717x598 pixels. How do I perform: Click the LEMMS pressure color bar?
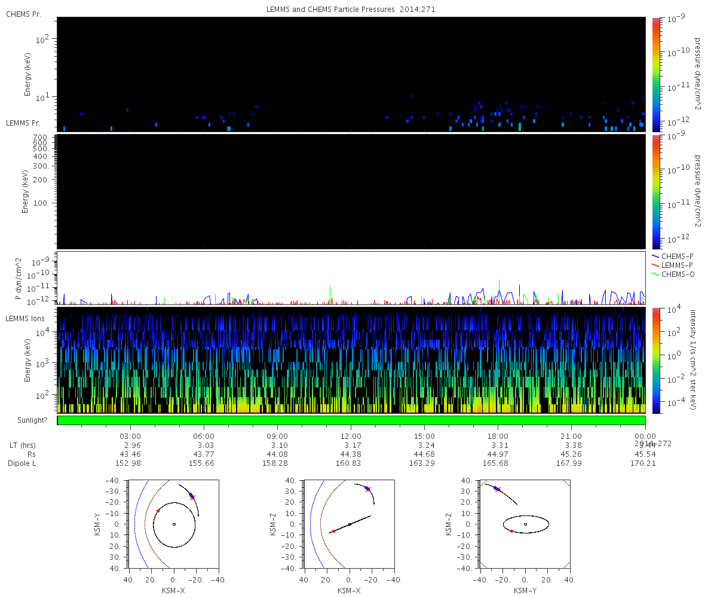tap(655, 191)
